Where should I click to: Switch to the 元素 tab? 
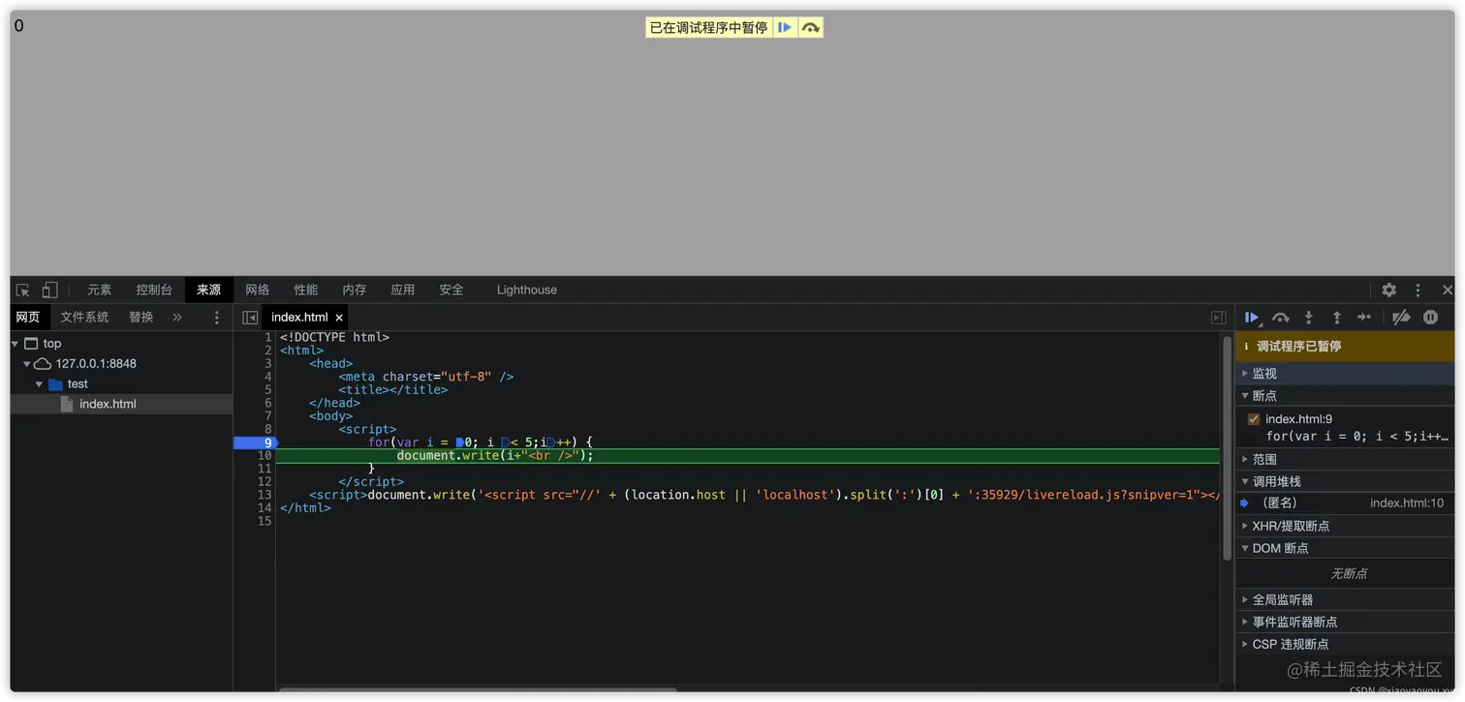pos(99,290)
